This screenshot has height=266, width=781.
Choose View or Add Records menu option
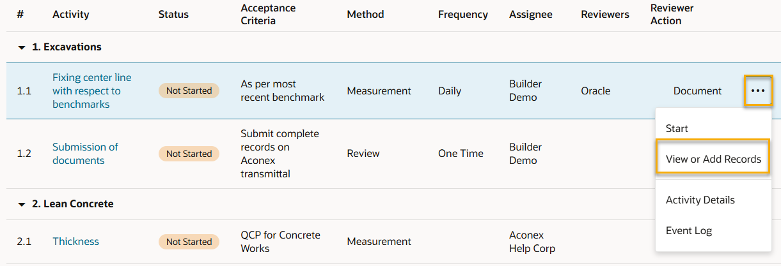[x=713, y=159]
